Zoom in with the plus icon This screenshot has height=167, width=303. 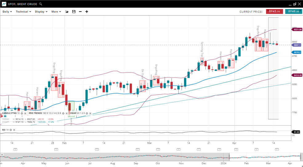click(x=87, y=12)
